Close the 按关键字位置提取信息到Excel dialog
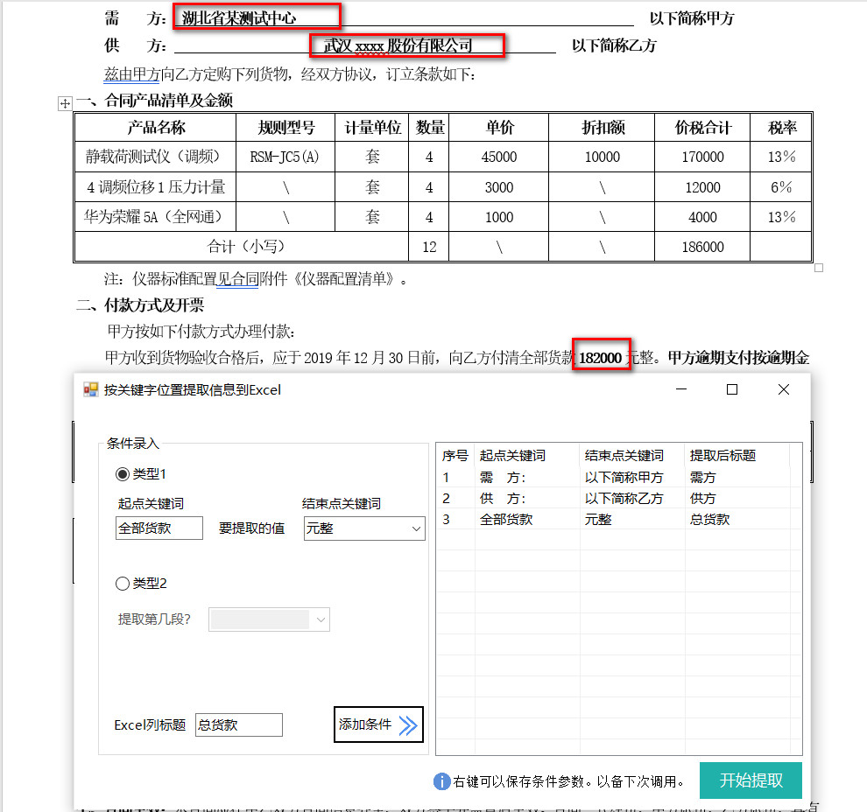 click(x=784, y=389)
